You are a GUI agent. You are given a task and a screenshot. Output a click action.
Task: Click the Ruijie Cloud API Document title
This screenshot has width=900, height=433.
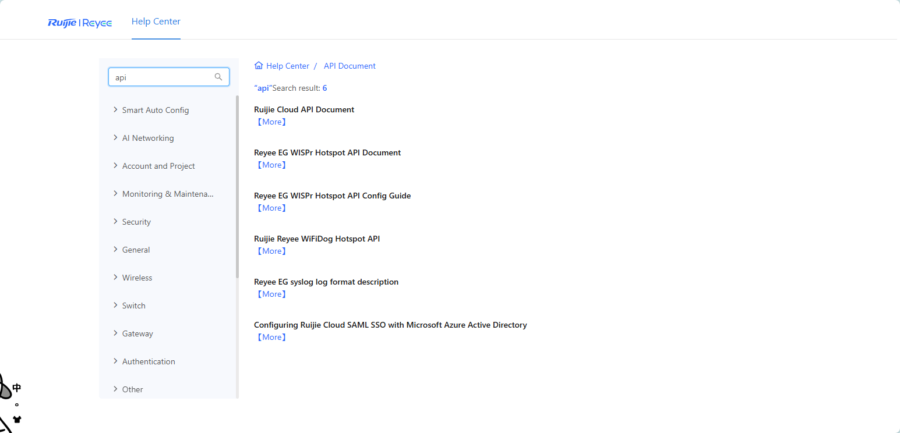[x=304, y=109]
